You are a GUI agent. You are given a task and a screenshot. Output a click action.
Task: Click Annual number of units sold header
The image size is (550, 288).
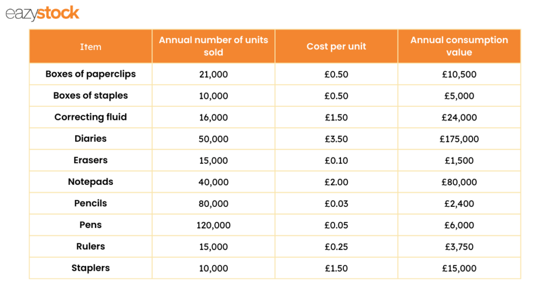point(213,47)
